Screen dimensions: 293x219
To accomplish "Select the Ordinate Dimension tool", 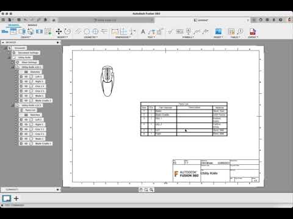I will coord(124,32).
